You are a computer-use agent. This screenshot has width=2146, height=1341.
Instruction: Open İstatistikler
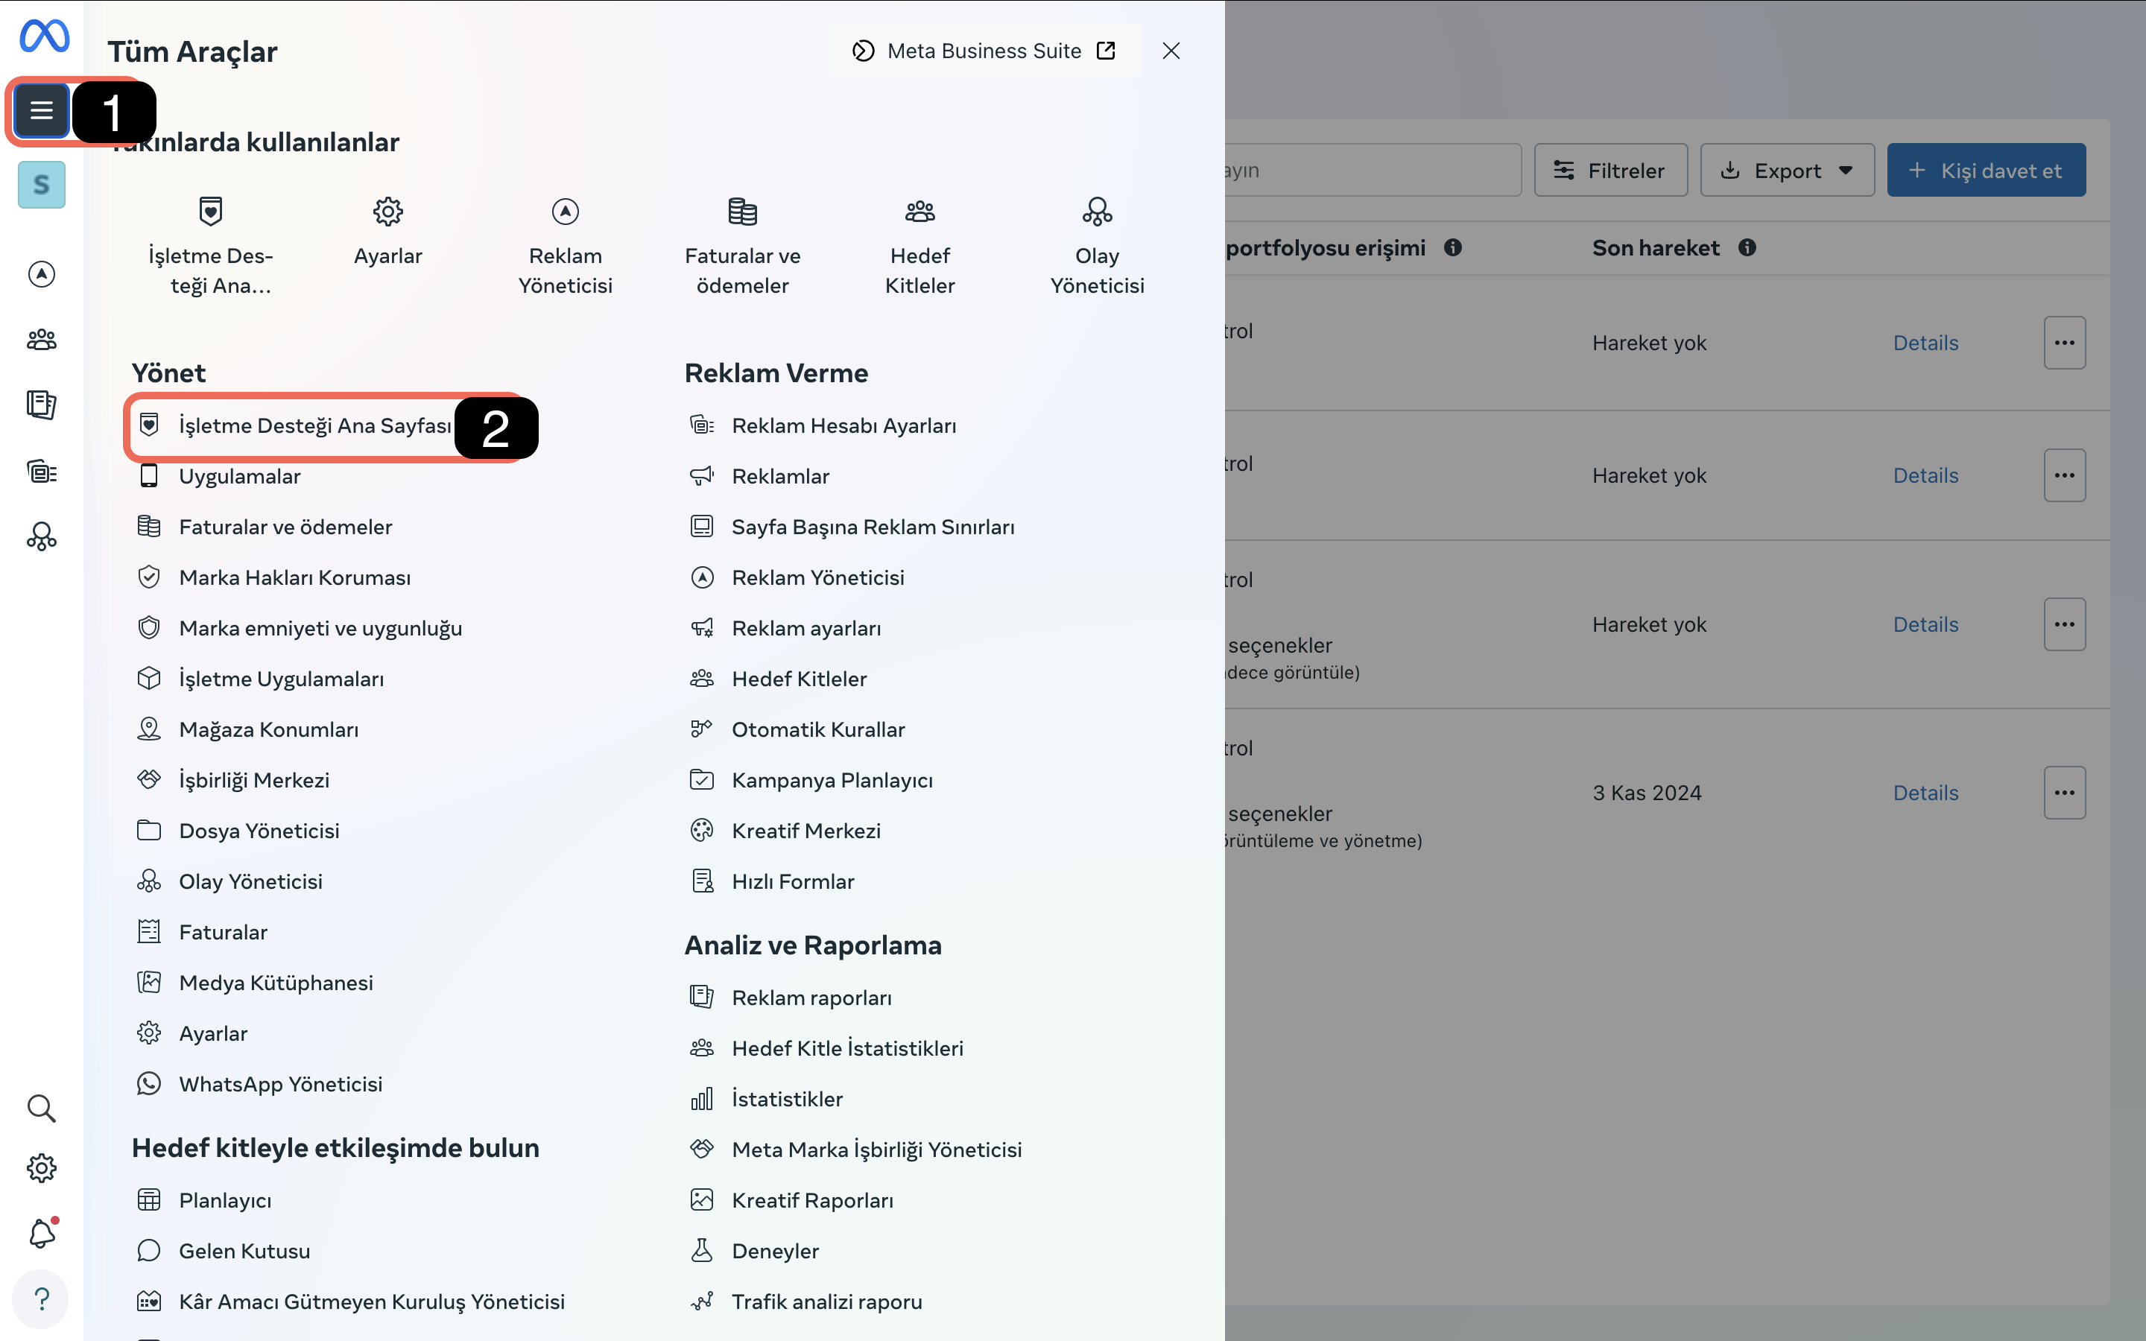768,1099
